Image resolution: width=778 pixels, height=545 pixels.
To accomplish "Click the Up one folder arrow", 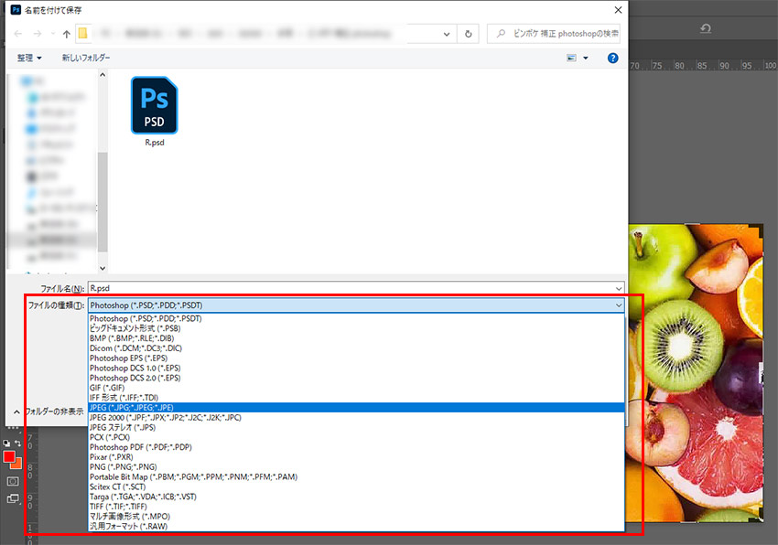I will [x=67, y=34].
